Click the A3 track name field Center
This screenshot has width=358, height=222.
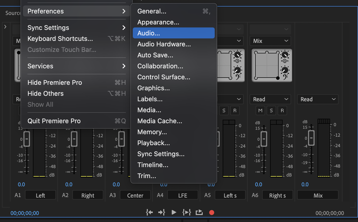[x=135, y=195]
